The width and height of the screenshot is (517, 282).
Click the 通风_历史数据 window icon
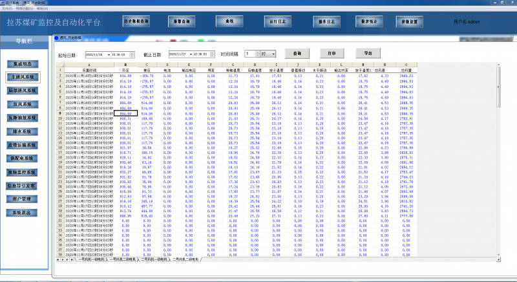[x=56, y=38]
